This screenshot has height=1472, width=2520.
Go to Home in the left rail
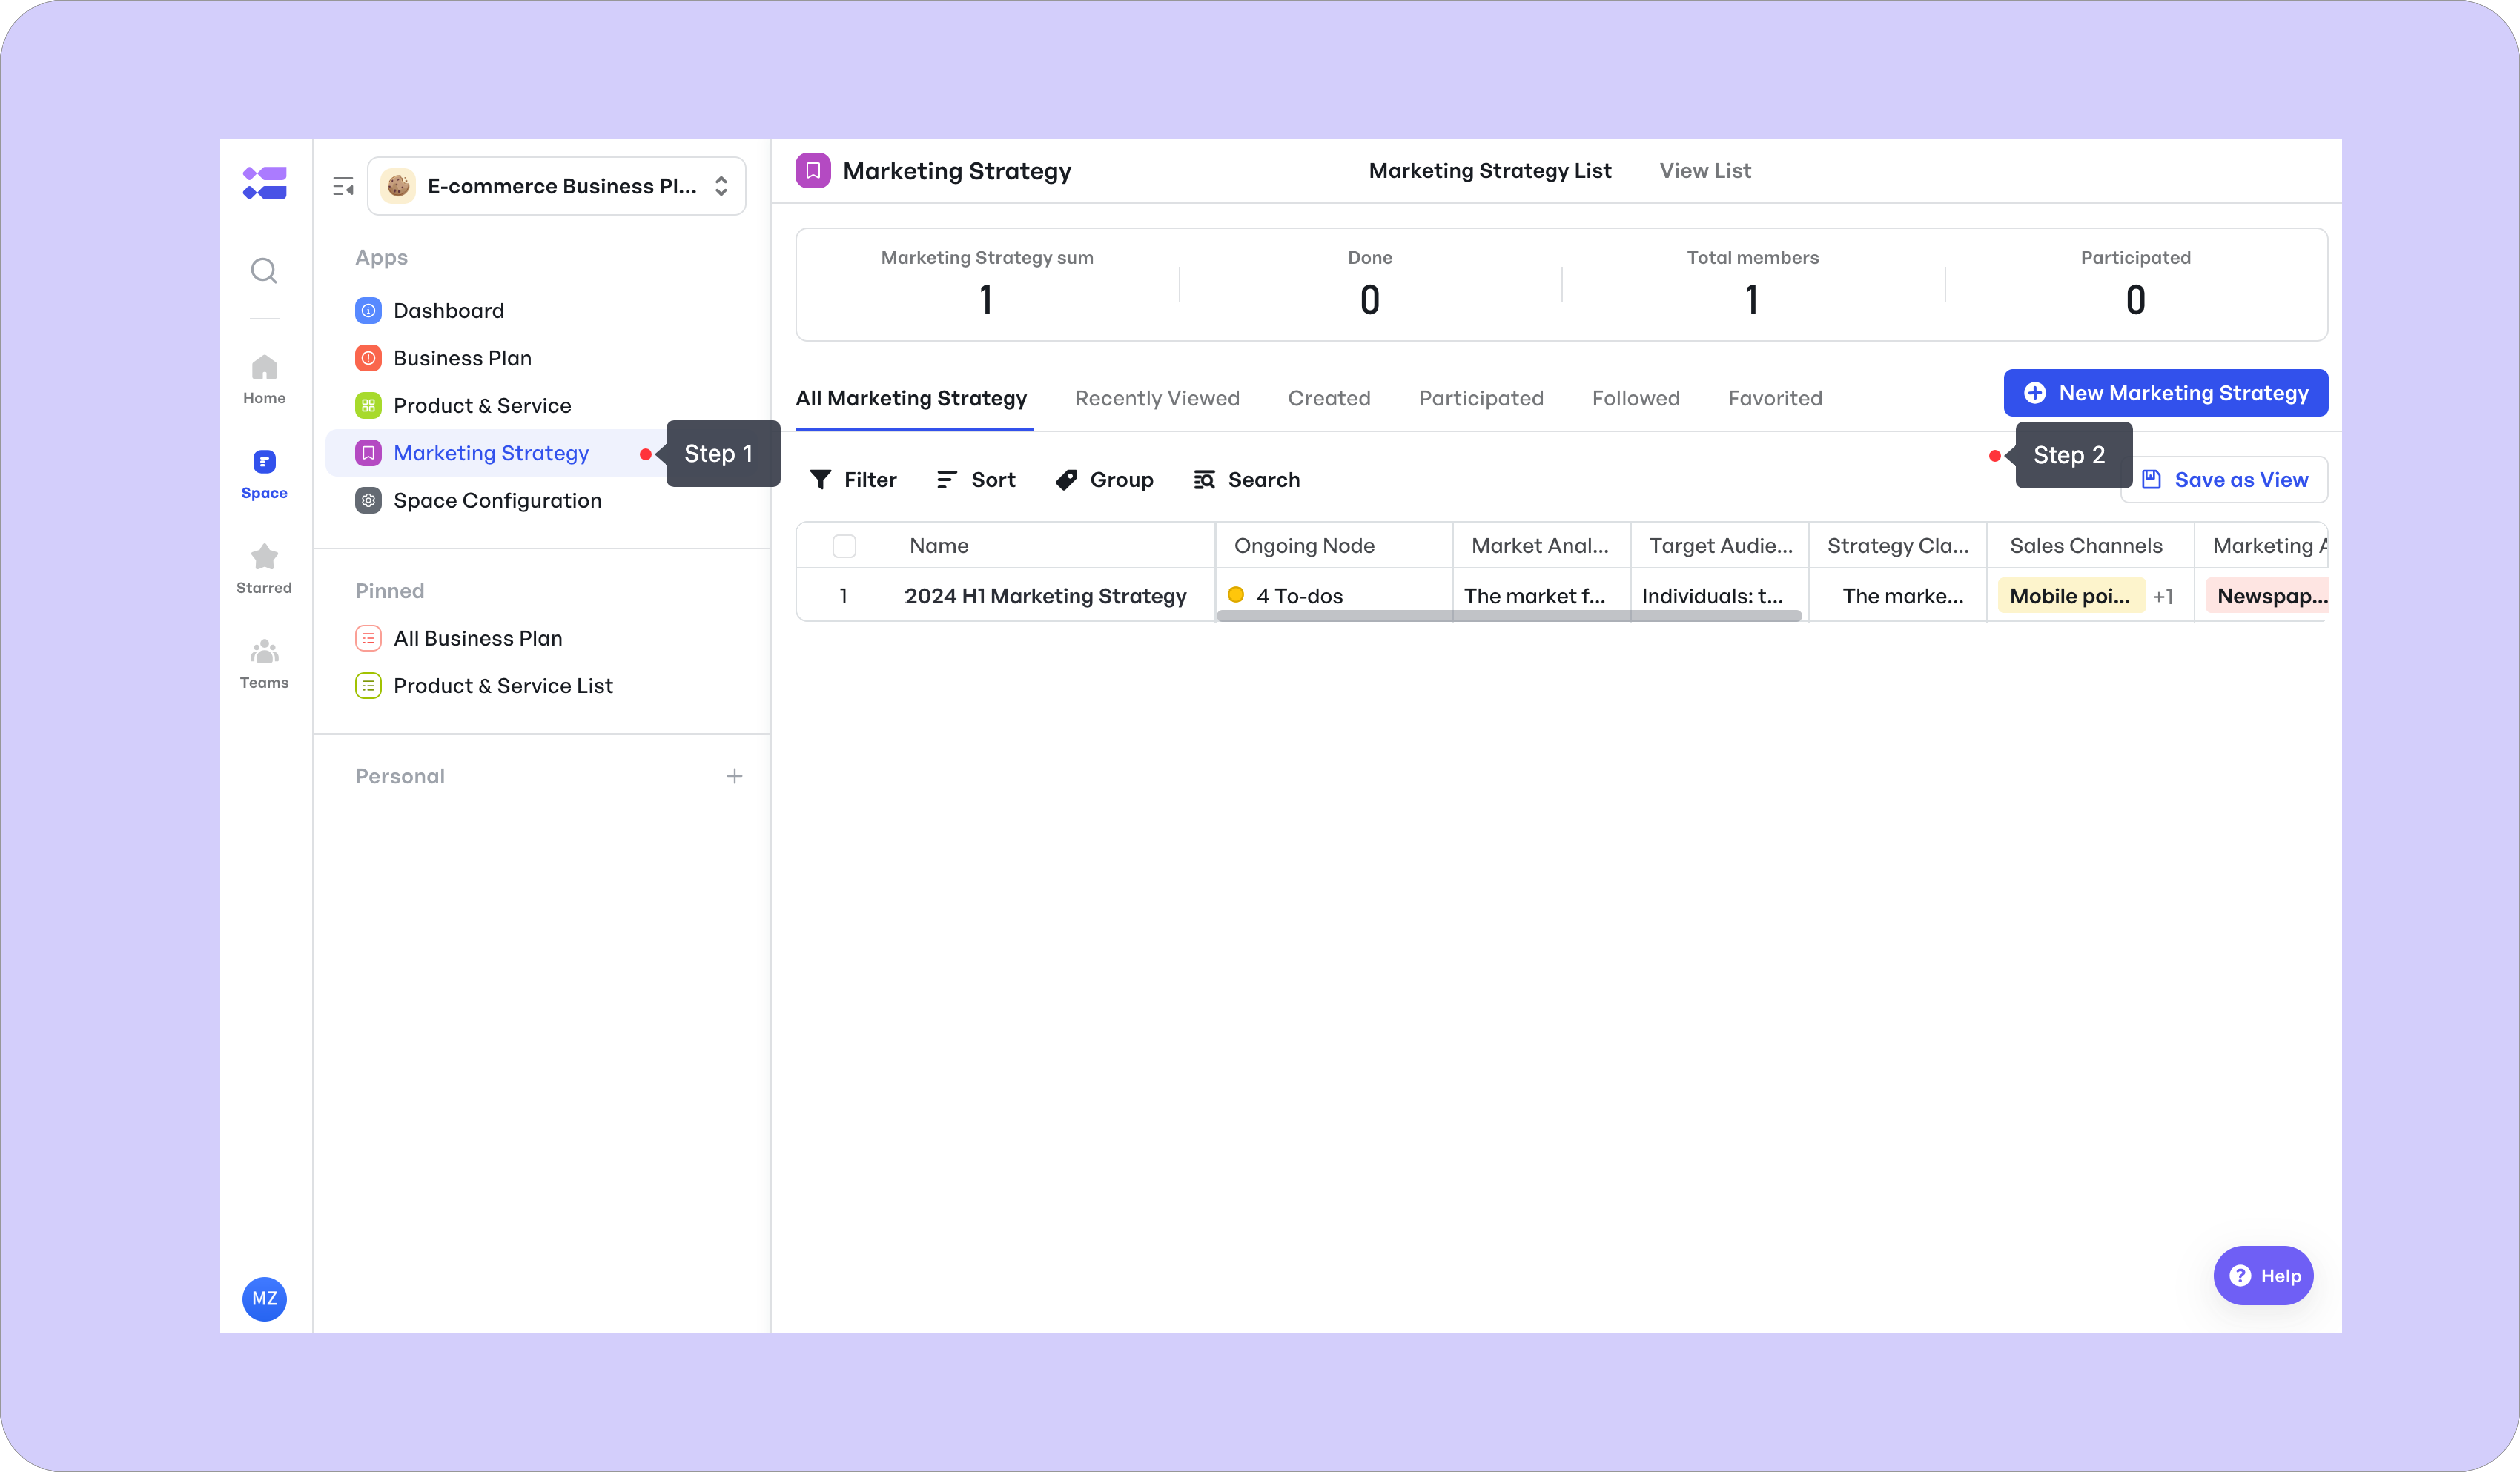tap(264, 380)
